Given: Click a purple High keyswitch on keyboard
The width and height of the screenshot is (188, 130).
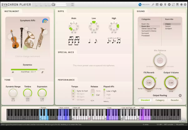Looking at the screenshot, I should point(145,118).
